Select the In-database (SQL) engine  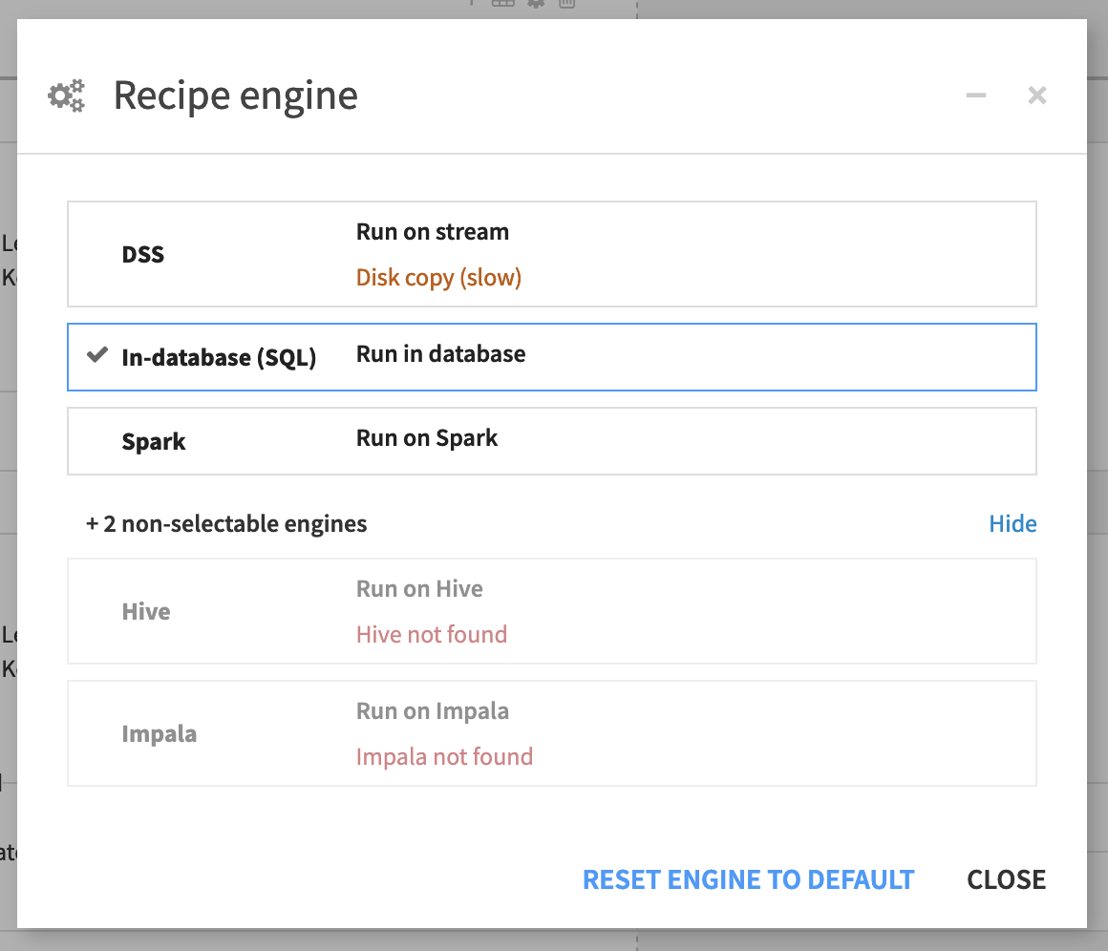click(x=219, y=358)
